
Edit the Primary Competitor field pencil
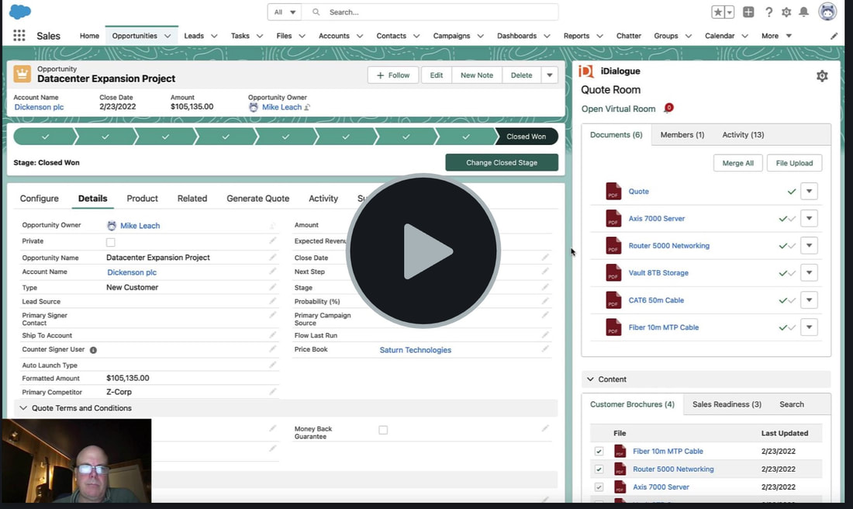tap(272, 391)
